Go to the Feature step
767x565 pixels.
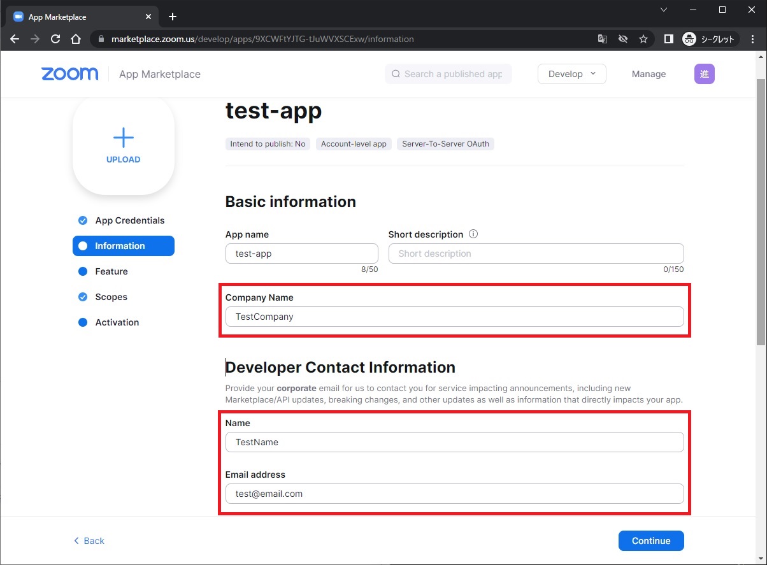pos(111,271)
